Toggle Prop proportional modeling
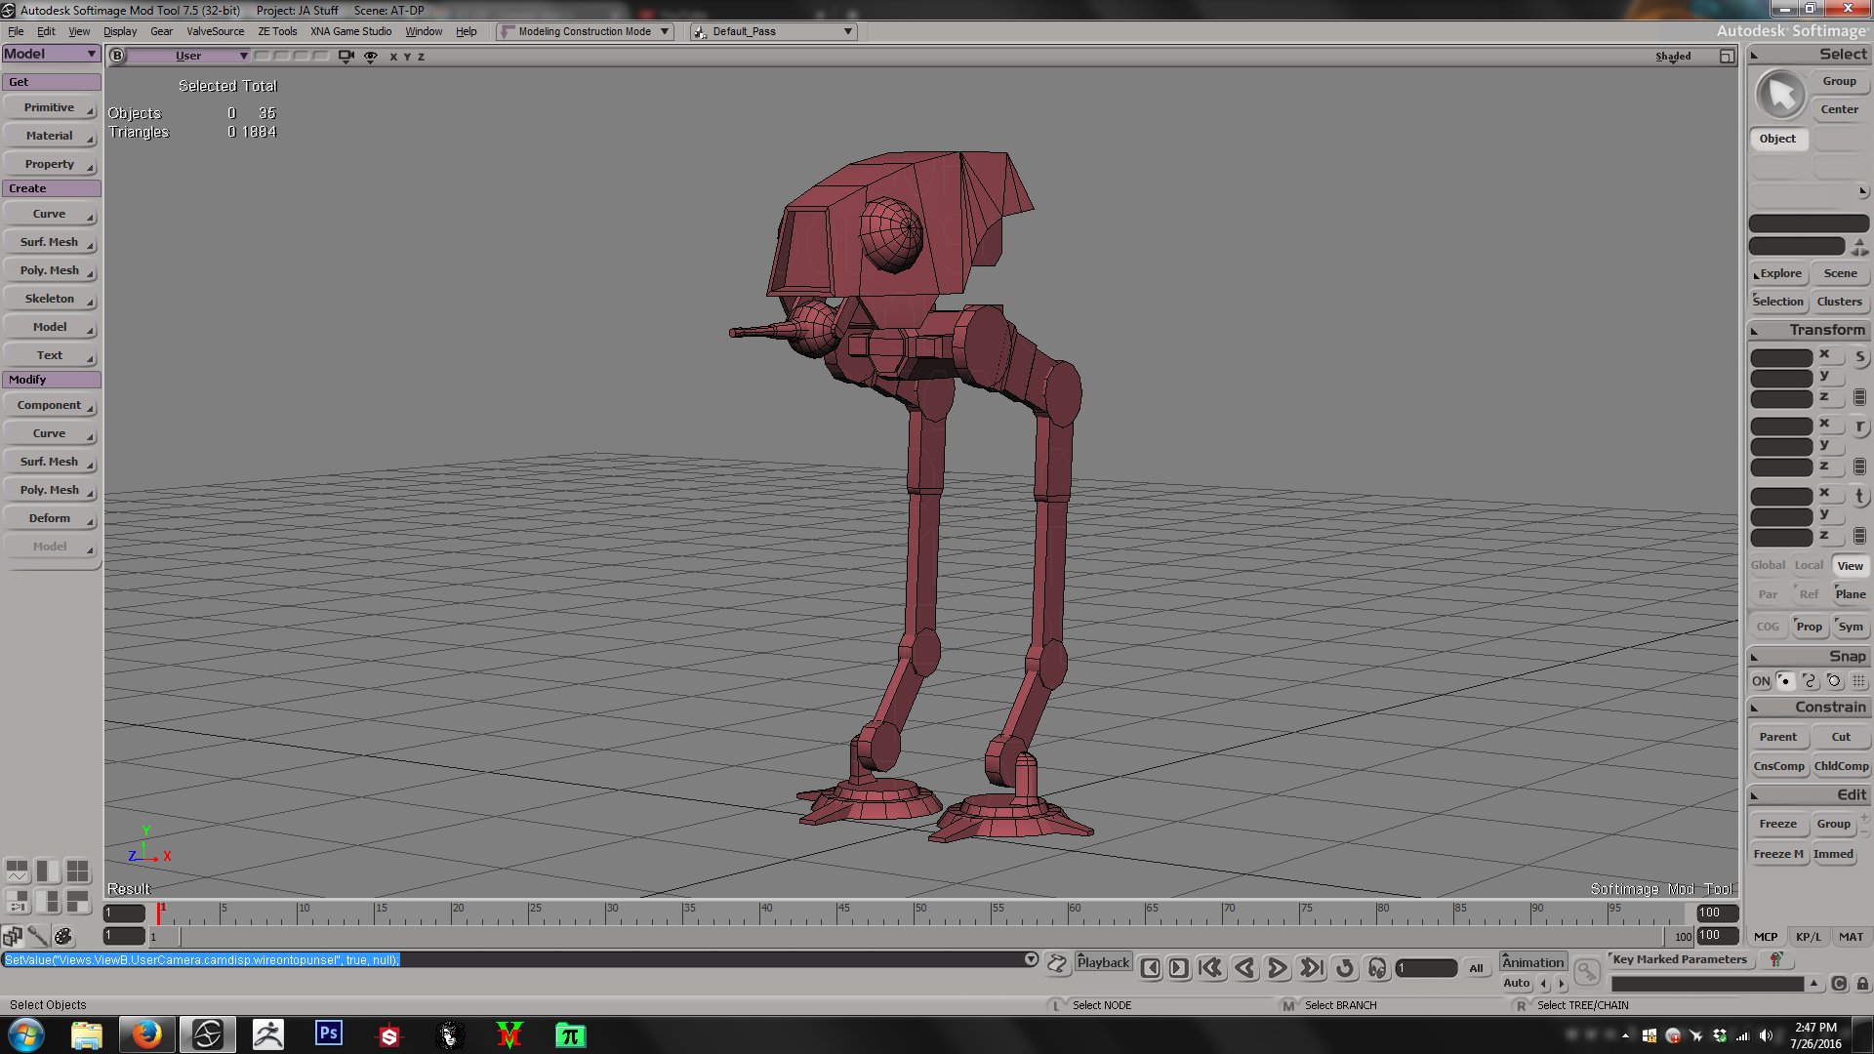This screenshot has width=1874, height=1054. click(x=1809, y=627)
